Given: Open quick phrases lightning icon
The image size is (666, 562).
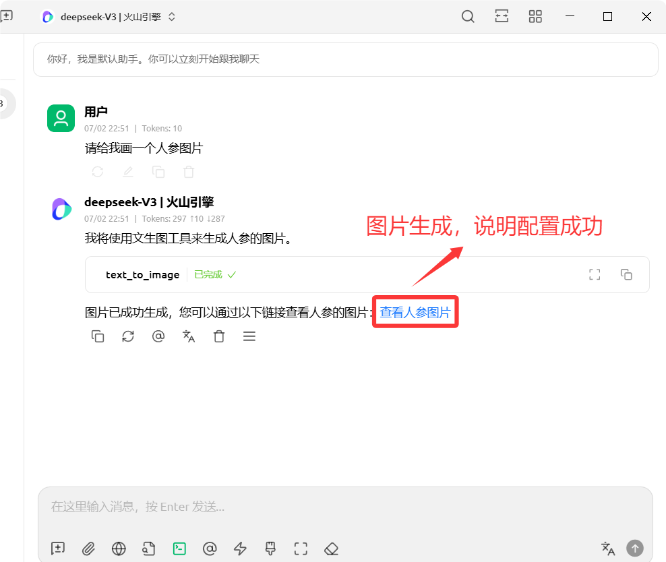Looking at the screenshot, I should tap(240, 549).
